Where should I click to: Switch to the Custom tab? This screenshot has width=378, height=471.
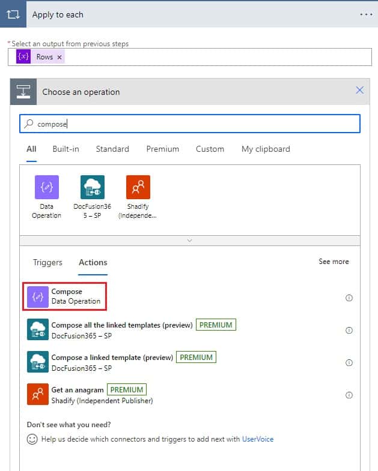click(210, 149)
